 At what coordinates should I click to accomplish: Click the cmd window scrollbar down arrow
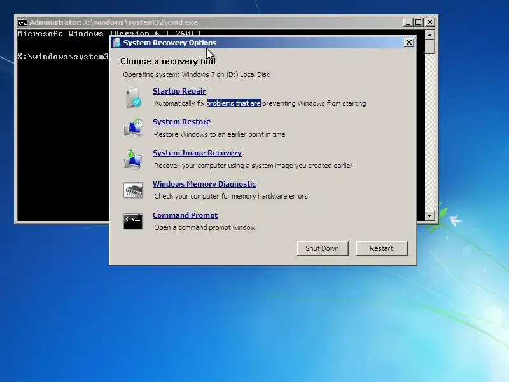[430, 215]
